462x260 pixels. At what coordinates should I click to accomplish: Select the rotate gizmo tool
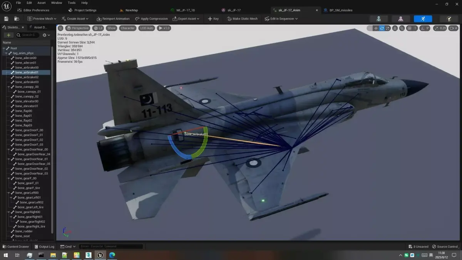pos(382,28)
